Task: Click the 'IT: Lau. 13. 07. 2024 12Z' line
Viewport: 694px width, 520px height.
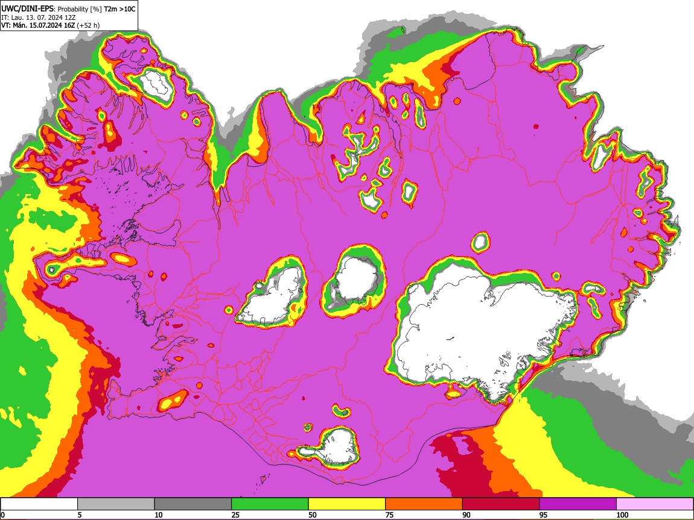Action: click(x=39, y=17)
